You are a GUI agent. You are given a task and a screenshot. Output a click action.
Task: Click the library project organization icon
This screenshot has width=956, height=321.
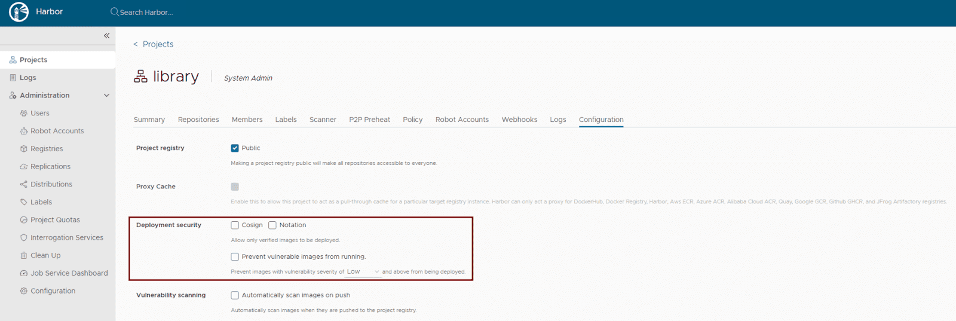click(x=140, y=77)
